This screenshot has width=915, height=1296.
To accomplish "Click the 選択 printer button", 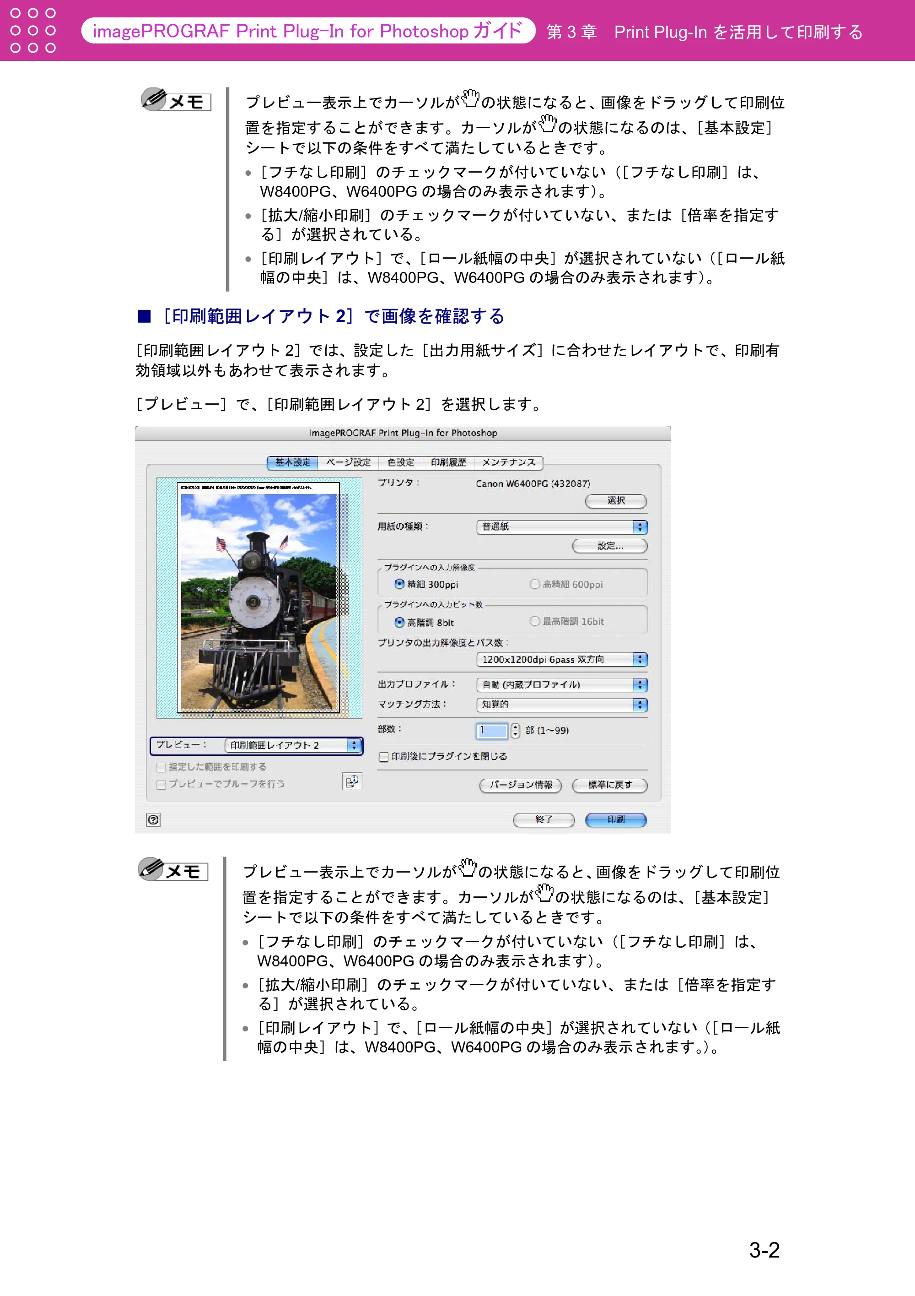I will [616, 501].
